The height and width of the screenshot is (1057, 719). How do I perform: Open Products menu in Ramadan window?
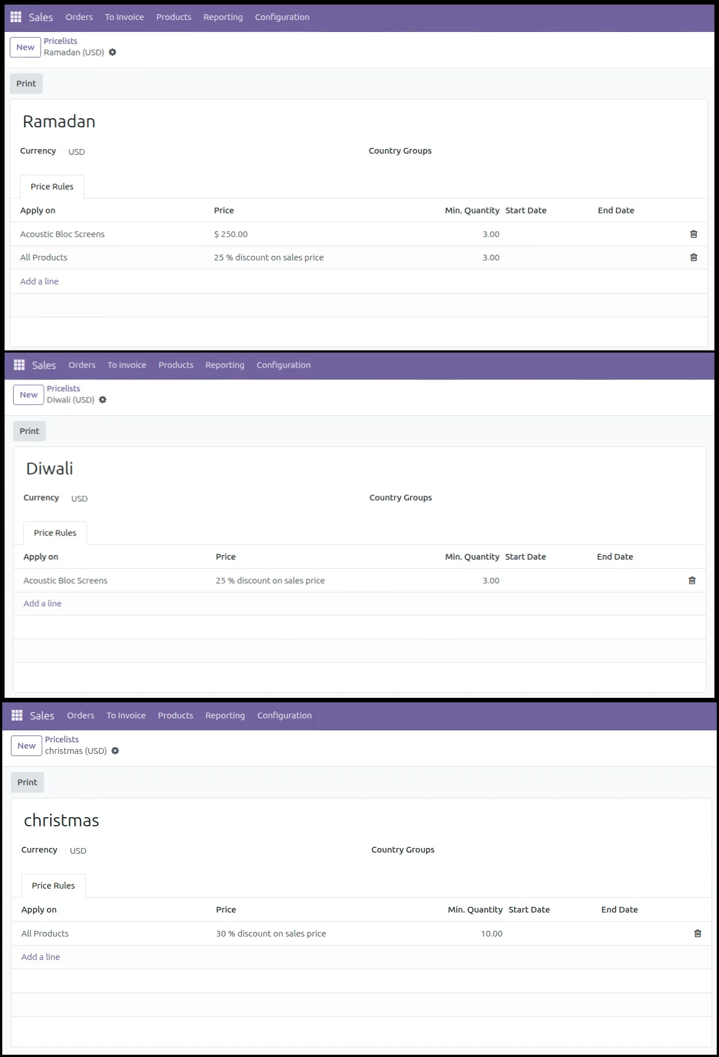pyautogui.click(x=174, y=17)
